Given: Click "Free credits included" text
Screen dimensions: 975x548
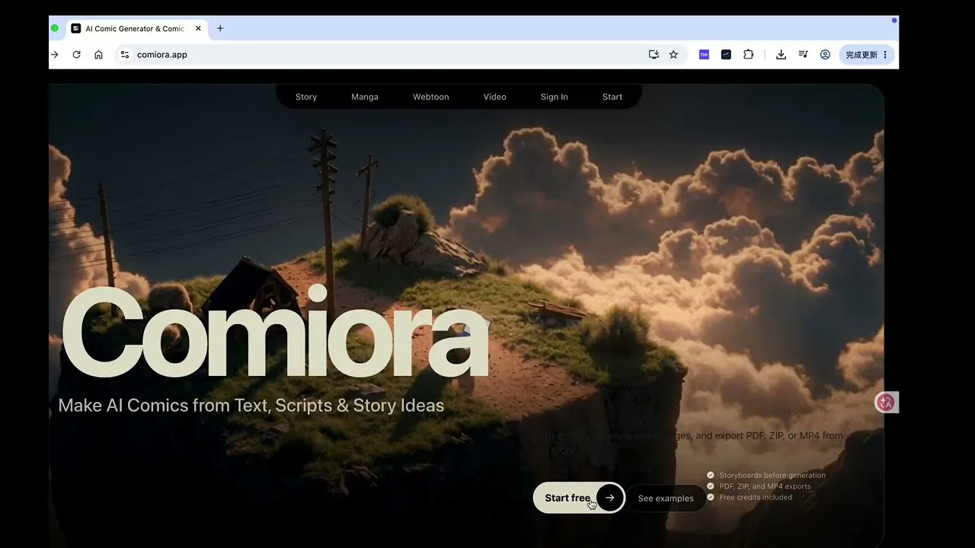Looking at the screenshot, I should [756, 497].
